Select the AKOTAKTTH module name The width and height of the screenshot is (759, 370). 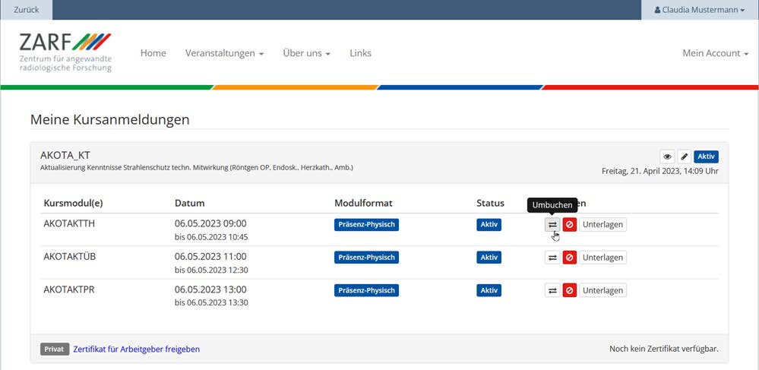tap(69, 223)
